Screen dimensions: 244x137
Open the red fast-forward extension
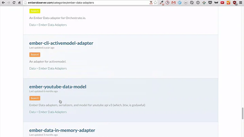tap(222, 2)
